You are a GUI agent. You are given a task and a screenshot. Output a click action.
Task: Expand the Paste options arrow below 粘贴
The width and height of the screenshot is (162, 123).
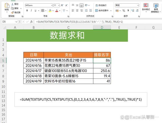pyautogui.click(x=7, y=12)
